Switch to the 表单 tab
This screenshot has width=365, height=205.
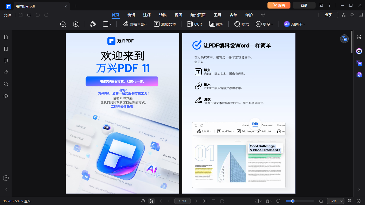click(233, 15)
